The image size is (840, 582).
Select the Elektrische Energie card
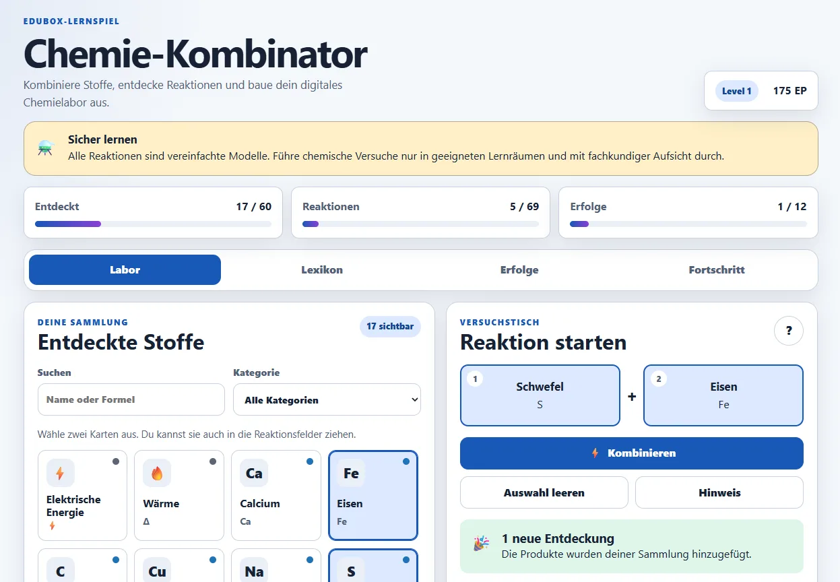tap(82, 495)
